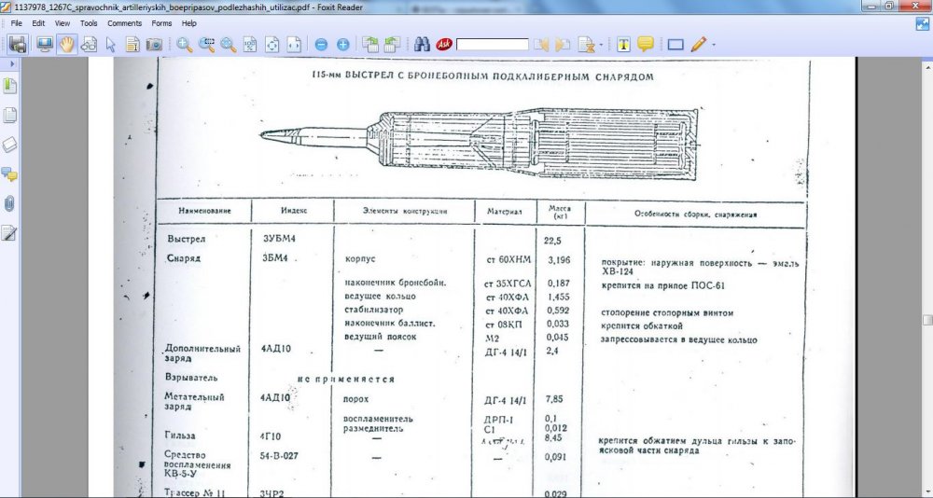Open the Signatures panel in sidebar
Screen dimensions: 933x498
click(x=9, y=233)
